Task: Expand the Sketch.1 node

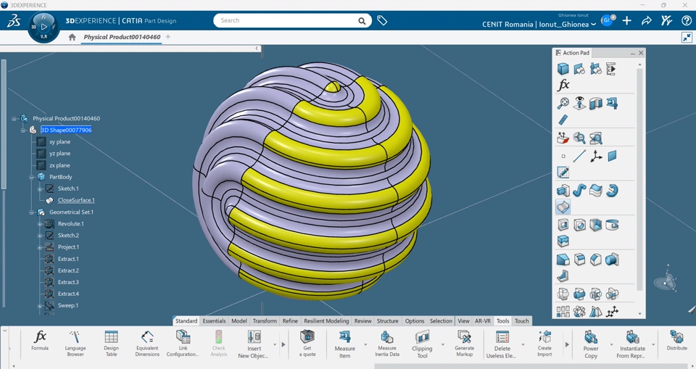Action: 40,188
